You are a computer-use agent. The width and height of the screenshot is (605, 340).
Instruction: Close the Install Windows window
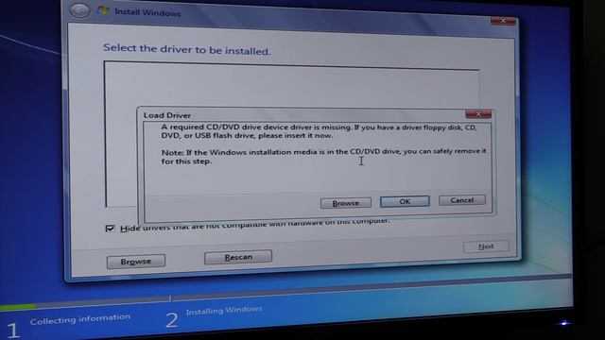pyautogui.click(x=503, y=21)
